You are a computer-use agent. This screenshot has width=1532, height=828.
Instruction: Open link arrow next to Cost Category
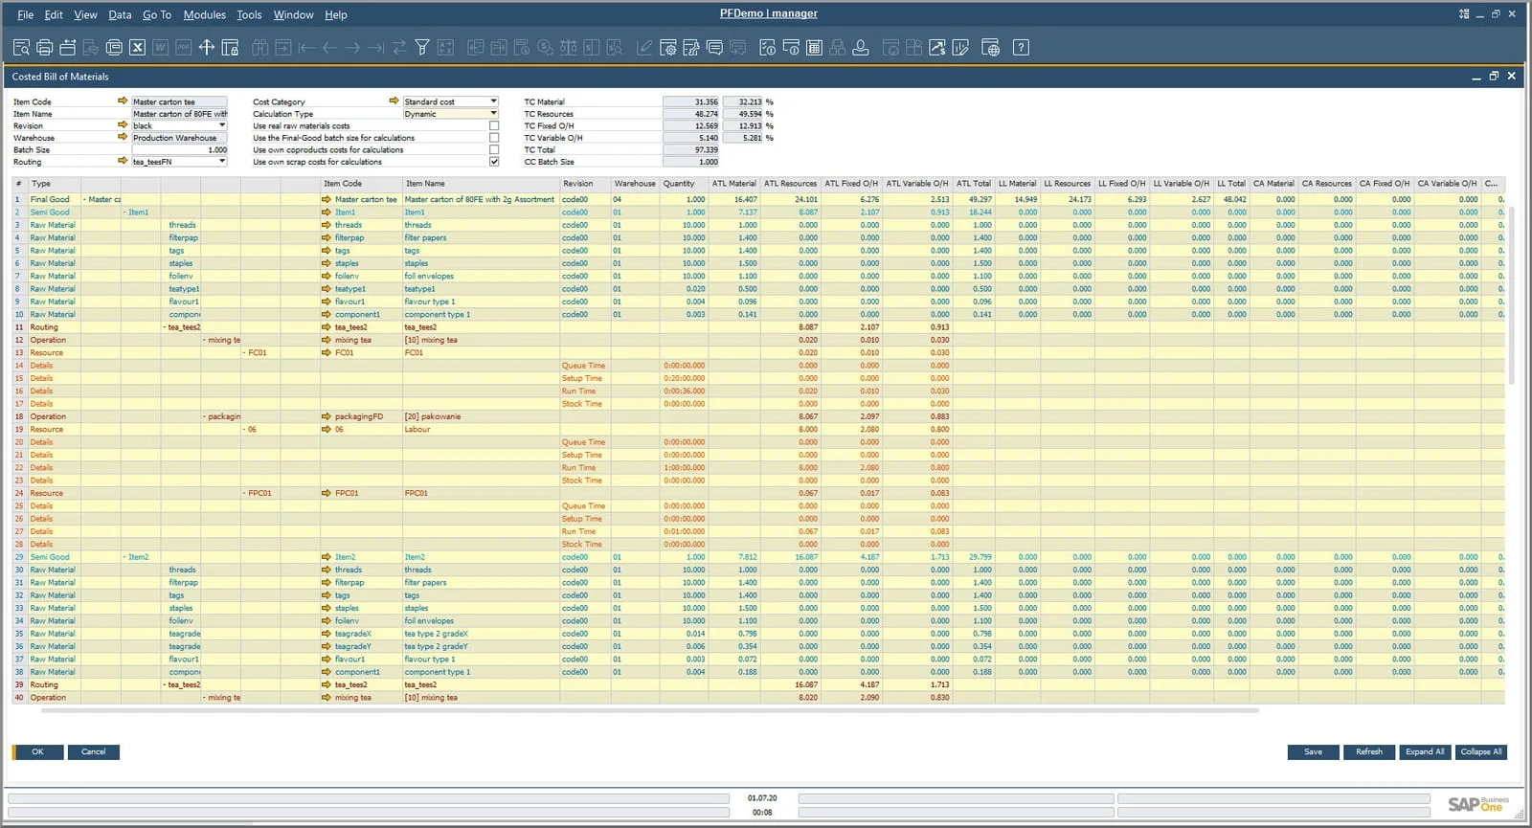tap(394, 101)
